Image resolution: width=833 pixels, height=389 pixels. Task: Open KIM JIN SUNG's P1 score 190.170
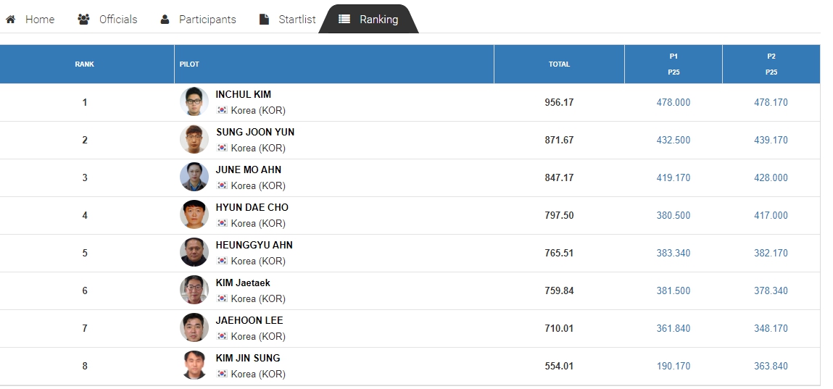[x=673, y=366]
